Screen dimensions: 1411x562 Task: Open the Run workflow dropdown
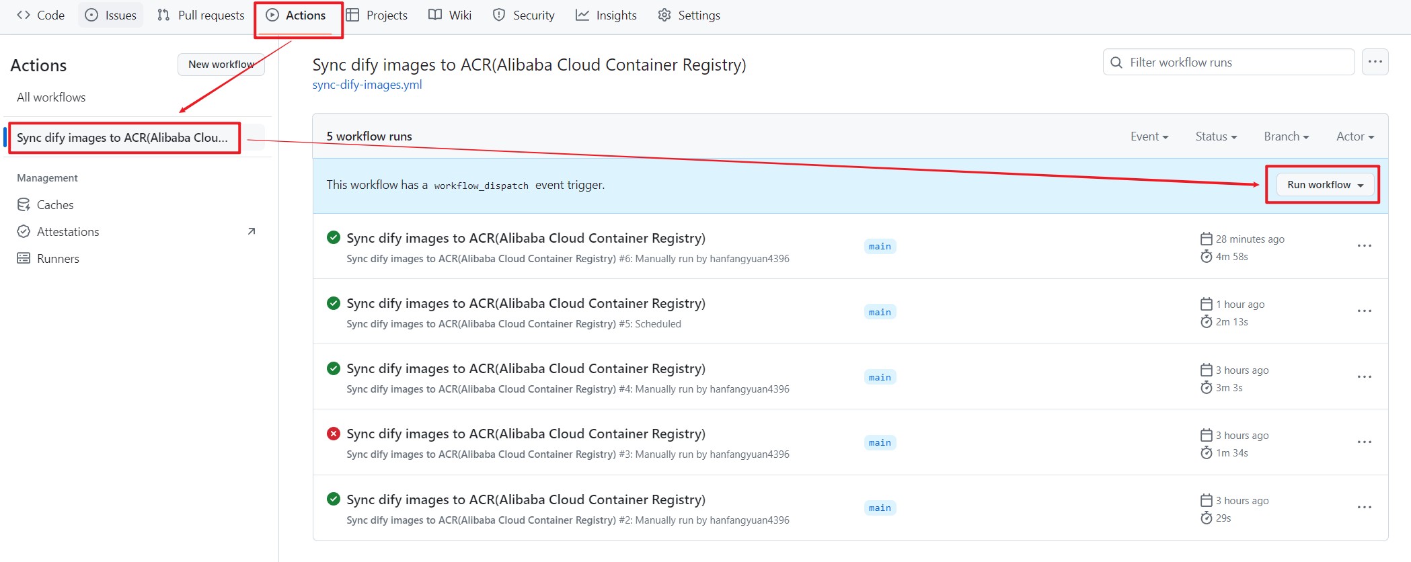1325,185
